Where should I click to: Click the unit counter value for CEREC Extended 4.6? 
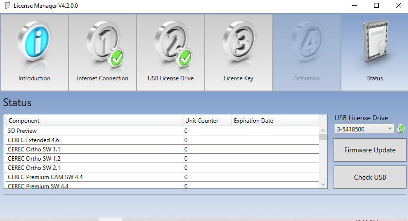186,140
